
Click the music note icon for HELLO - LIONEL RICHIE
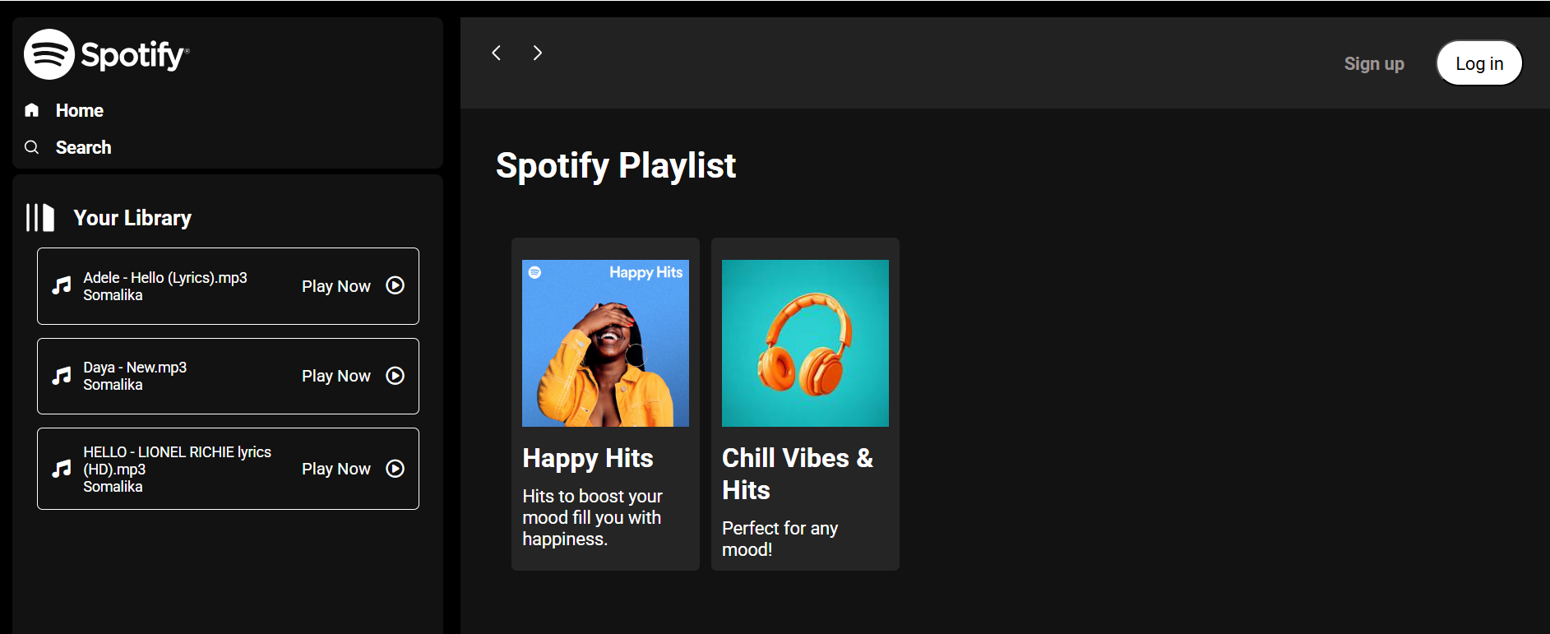pyautogui.click(x=62, y=469)
